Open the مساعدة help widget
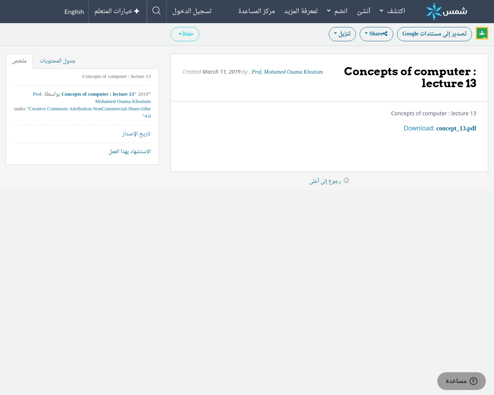The height and width of the screenshot is (395, 494). (x=461, y=381)
